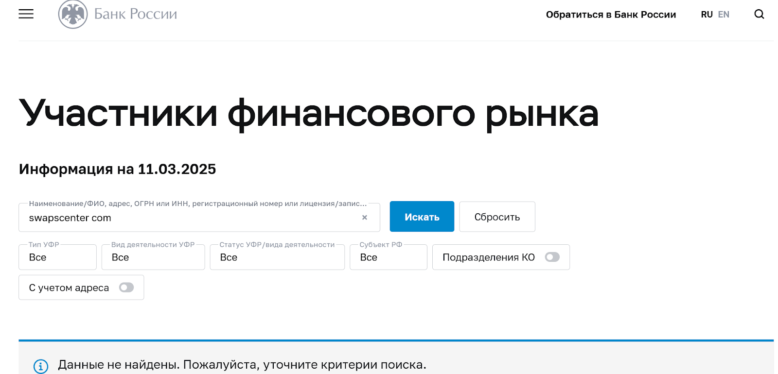Select the RU language option
Image resolution: width=778 pixels, height=374 pixels.
(x=707, y=15)
